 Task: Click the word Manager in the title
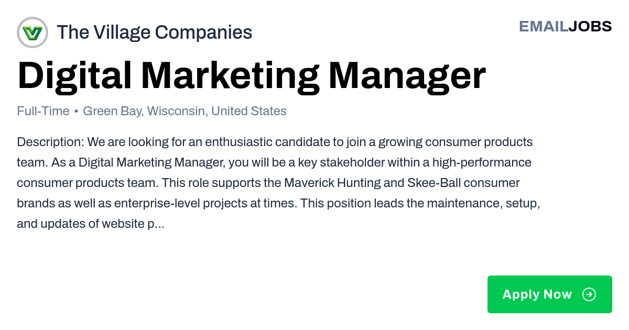click(407, 76)
